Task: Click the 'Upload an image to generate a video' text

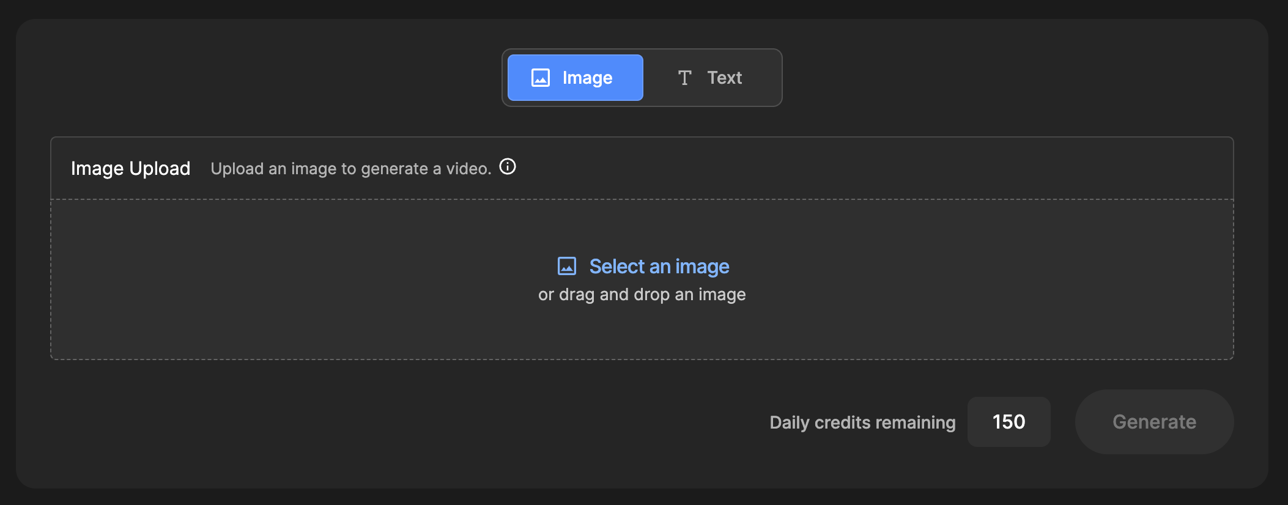Action: 351,169
